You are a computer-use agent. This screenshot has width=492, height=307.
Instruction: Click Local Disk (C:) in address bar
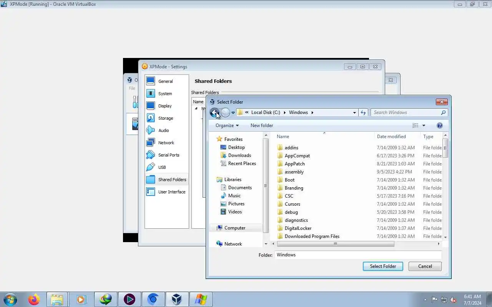tap(266, 112)
